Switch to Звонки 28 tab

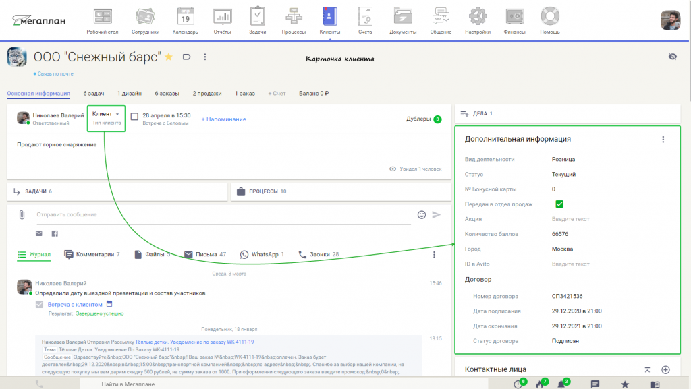(x=319, y=254)
